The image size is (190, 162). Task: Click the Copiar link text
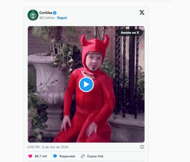[x=95, y=156]
